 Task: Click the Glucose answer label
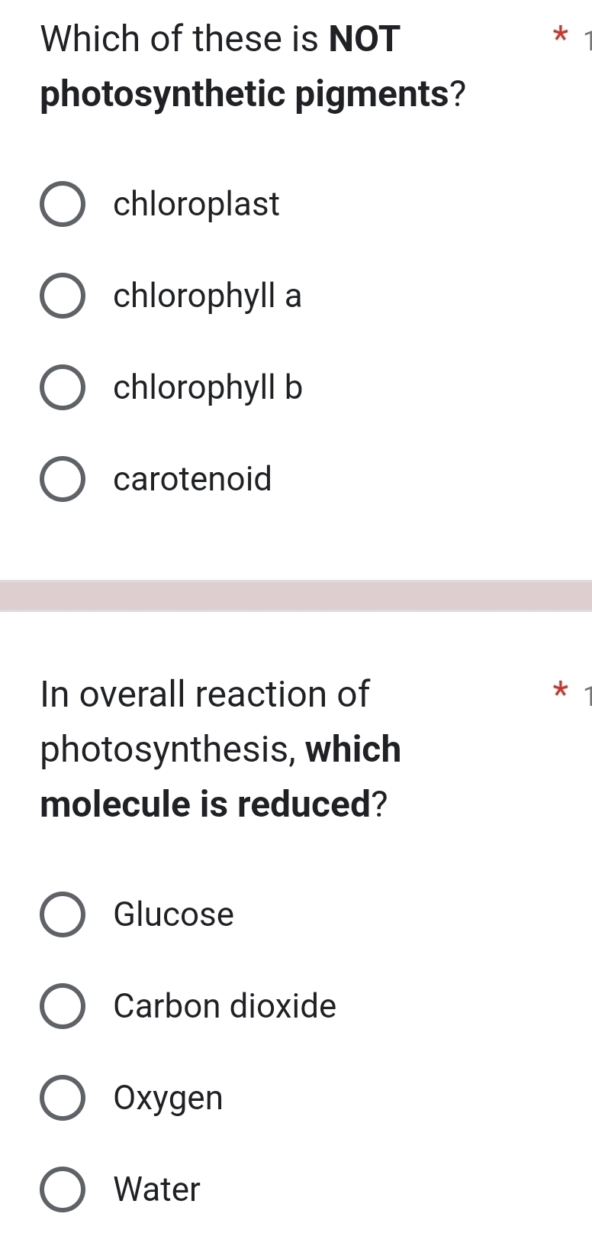pyautogui.click(x=172, y=914)
